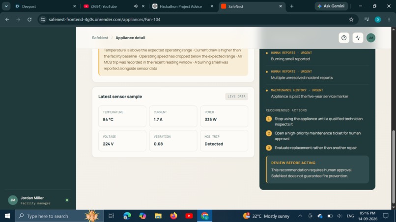This screenshot has width=396, height=222.
Task: Click the Appliance detail breadcrumb
Action: (x=130, y=38)
